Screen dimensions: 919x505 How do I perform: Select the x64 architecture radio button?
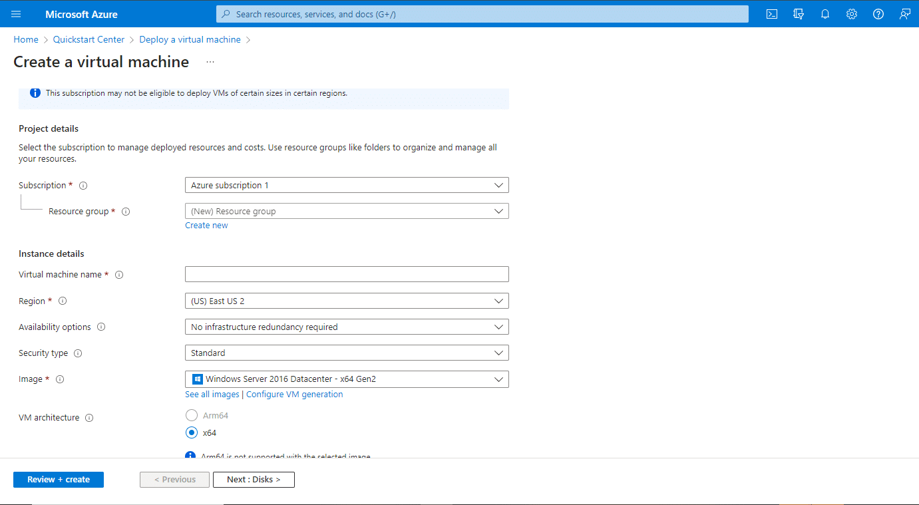coord(192,432)
